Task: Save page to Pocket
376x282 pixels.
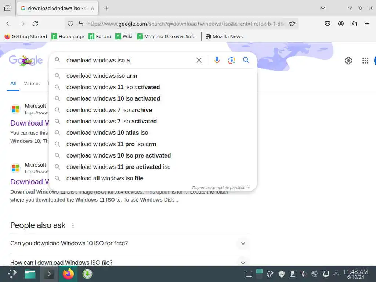Action: point(327,23)
